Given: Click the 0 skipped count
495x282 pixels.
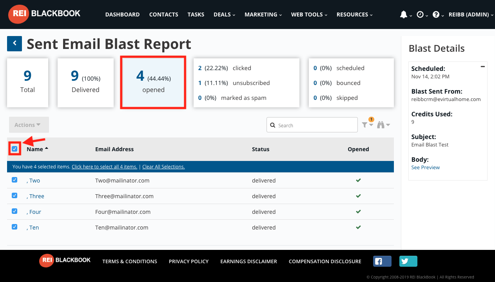Looking at the screenshot, I should coord(315,98).
